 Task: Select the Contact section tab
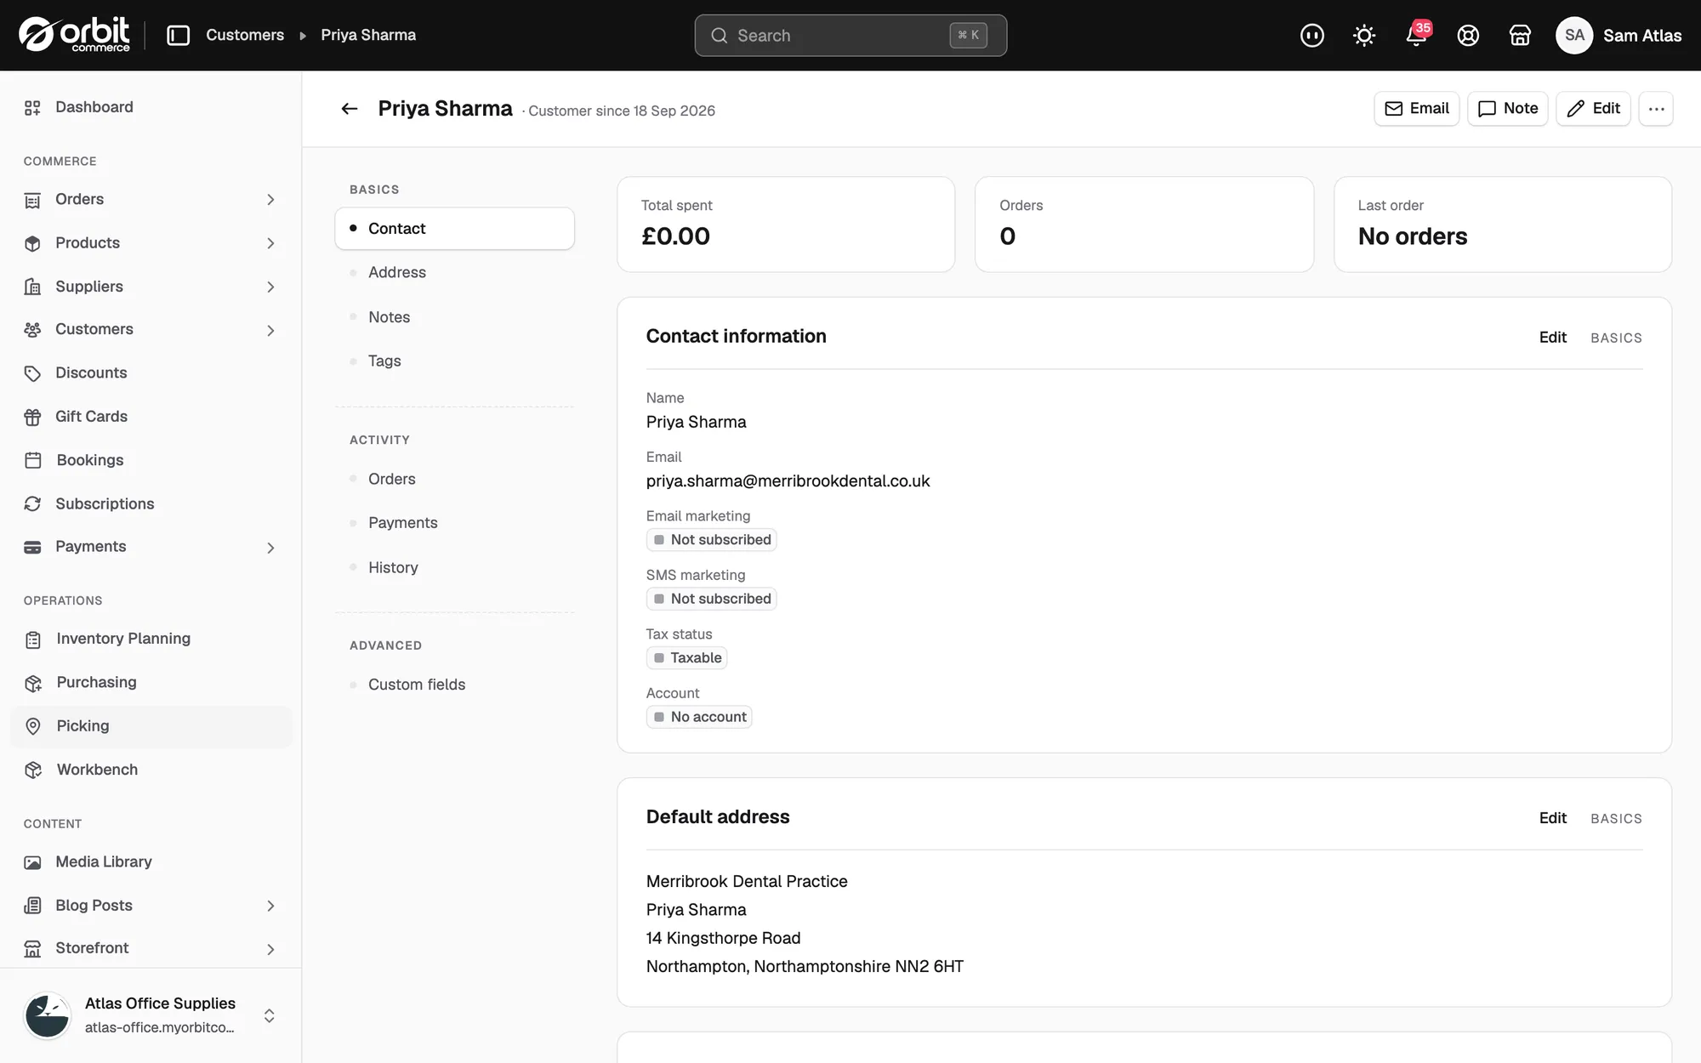point(454,229)
